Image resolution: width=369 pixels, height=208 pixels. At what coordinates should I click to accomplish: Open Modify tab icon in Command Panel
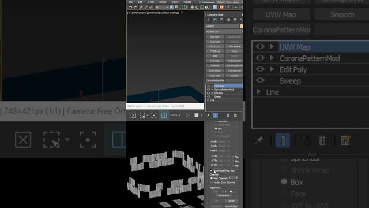[214, 20]
